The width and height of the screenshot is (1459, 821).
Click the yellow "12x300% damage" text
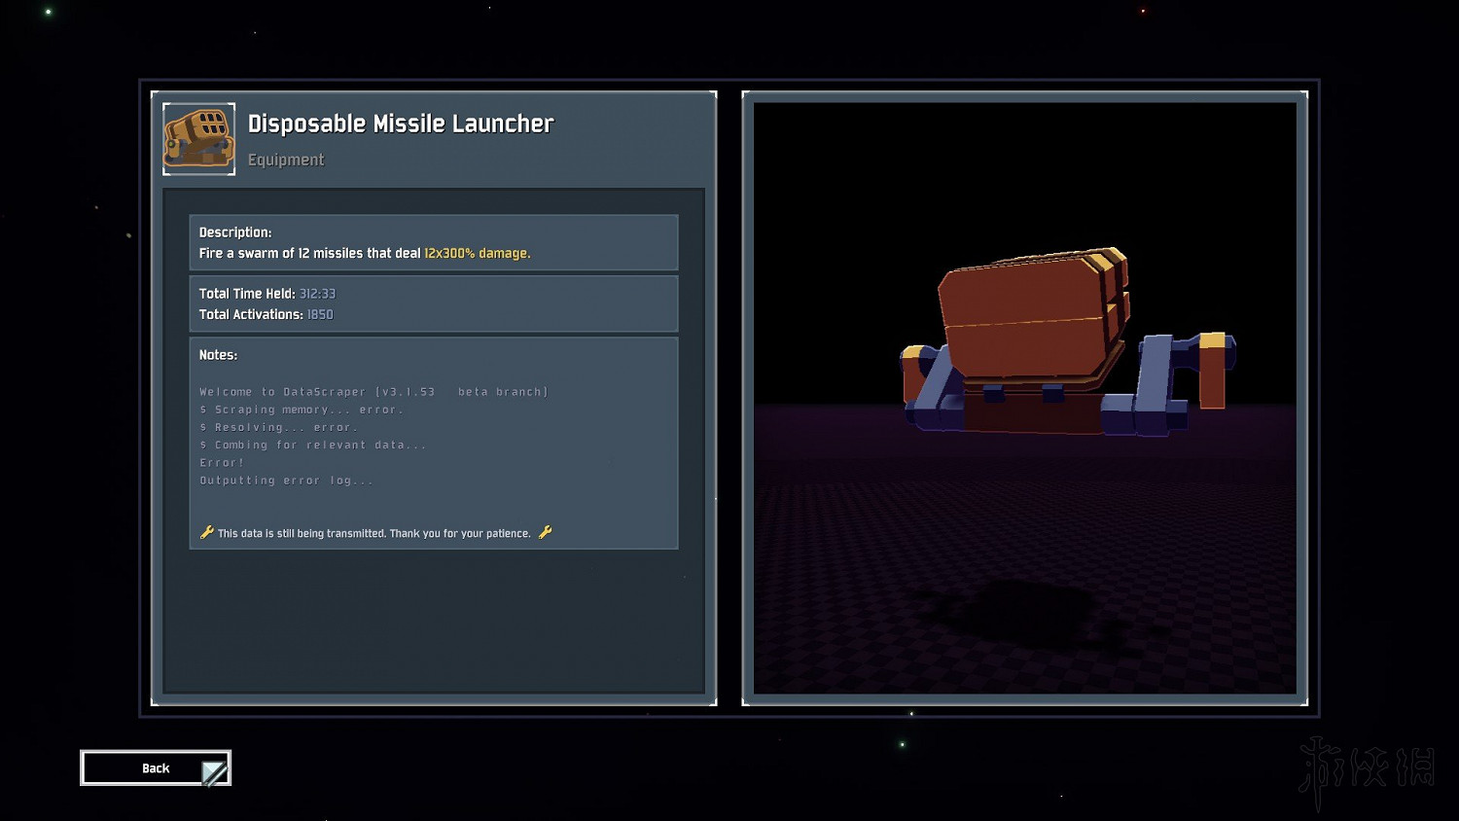(477, 253)
